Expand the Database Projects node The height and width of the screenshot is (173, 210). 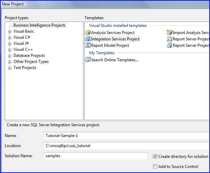click(x=9, y=56)
